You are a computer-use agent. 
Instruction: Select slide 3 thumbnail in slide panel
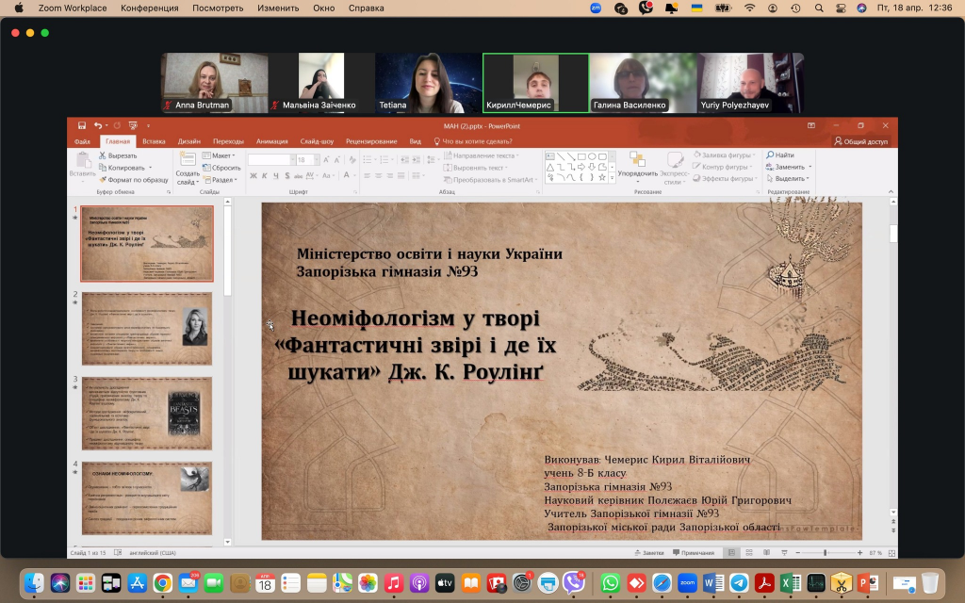coord(146,413)
